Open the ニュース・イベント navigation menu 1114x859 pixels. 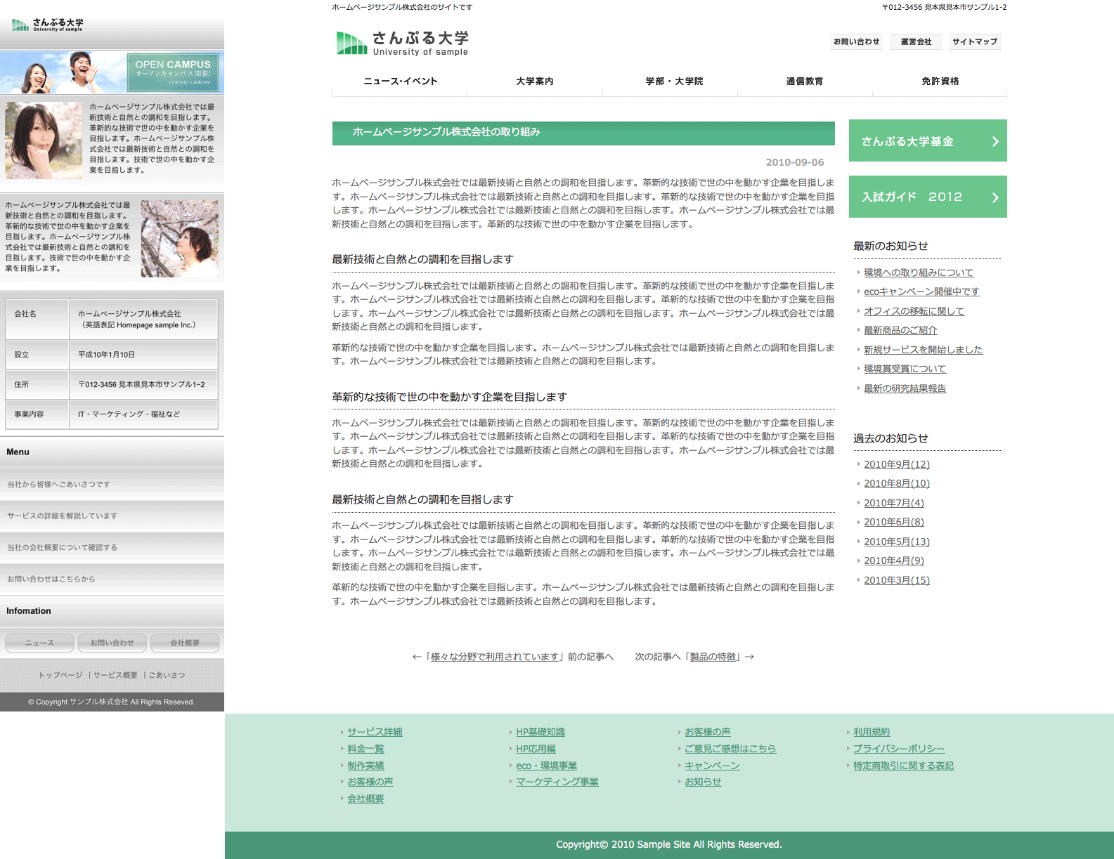pyautogui.click(x=400, y=81)
